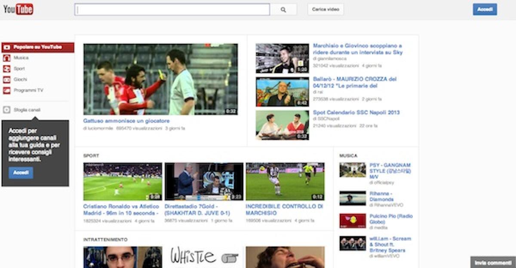Image resolution: width=516 pixels, height=268 pixels.
Task: Open the PSY Gangnam Style thumbnail
Action: pyautogui.click(x=353, y=170)
